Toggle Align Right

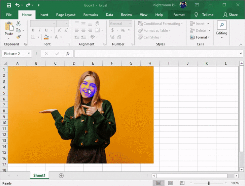point(90,30)
